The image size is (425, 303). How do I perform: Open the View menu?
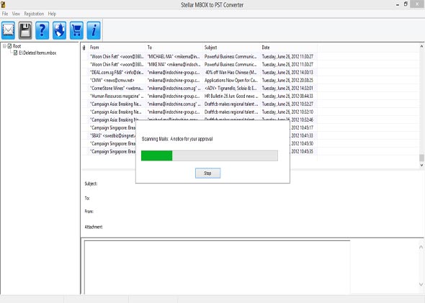tap(16, 14)
